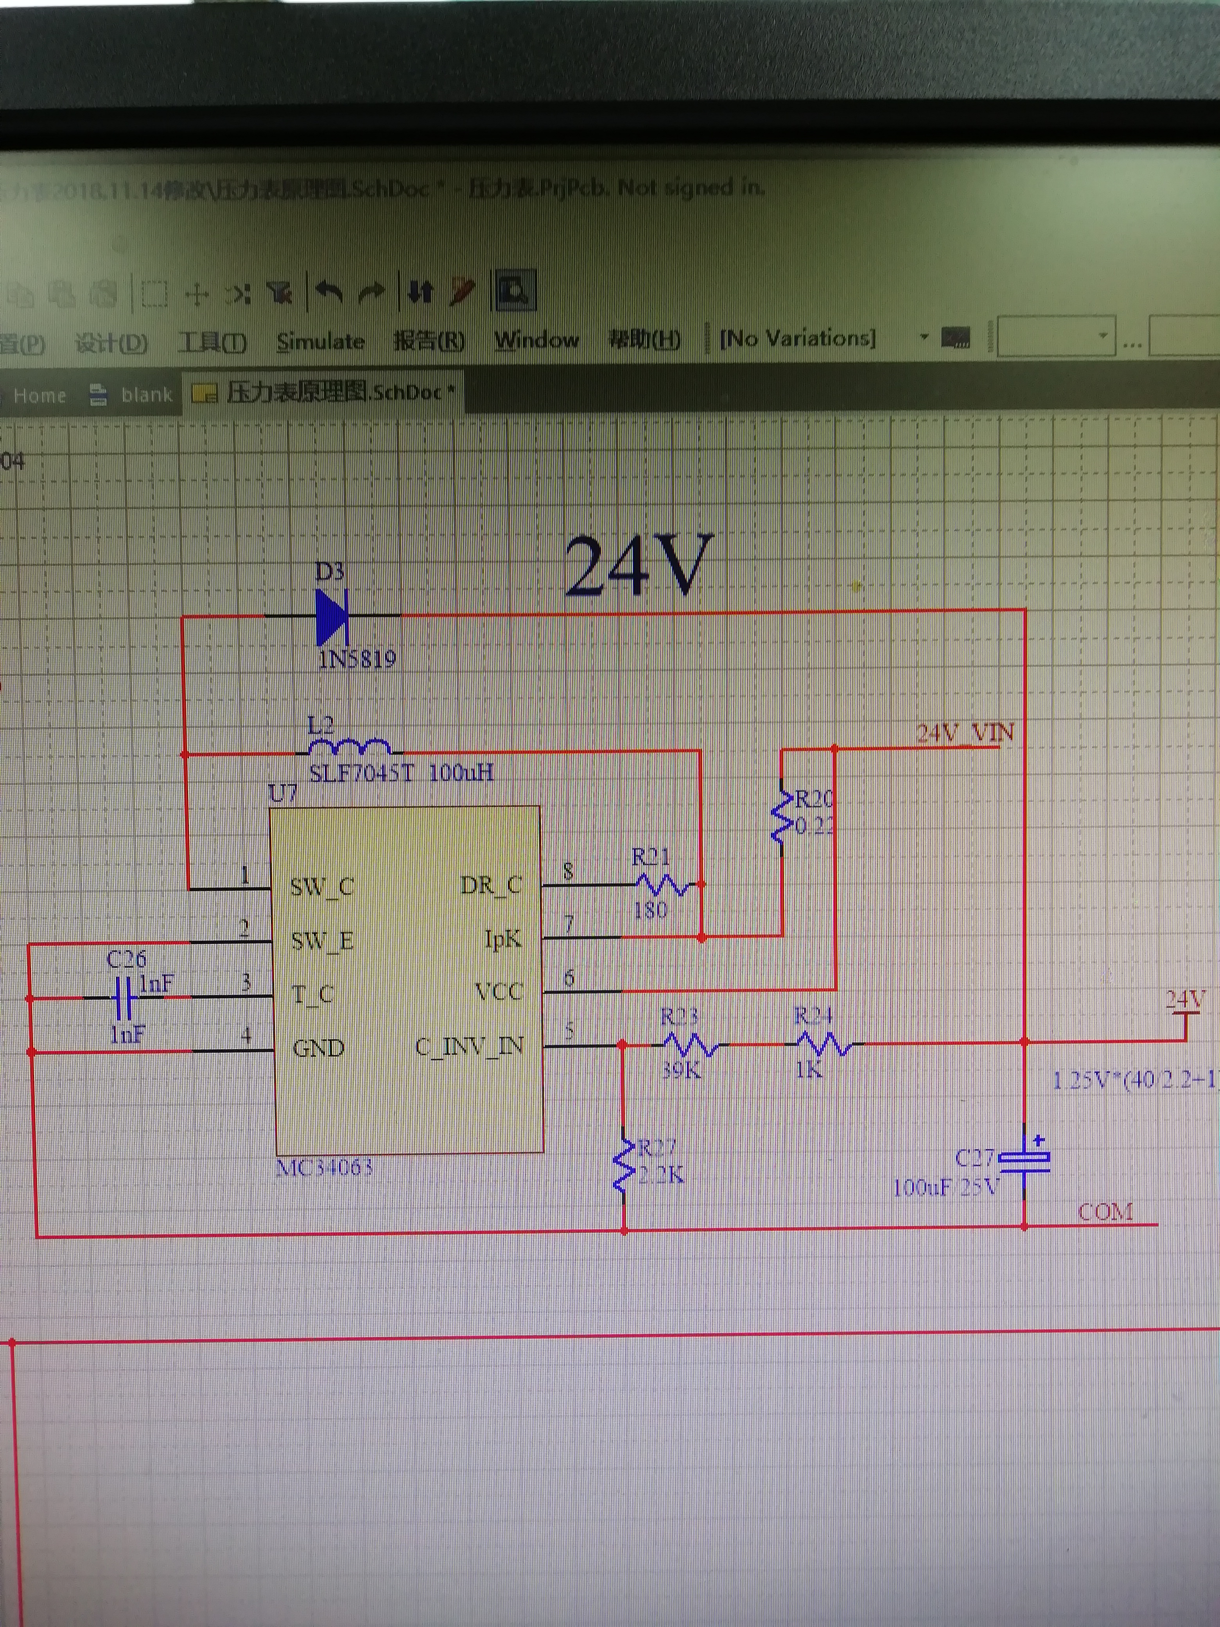
Task: Click the Move selection cross icon
Action: click(x=197, y=295)
